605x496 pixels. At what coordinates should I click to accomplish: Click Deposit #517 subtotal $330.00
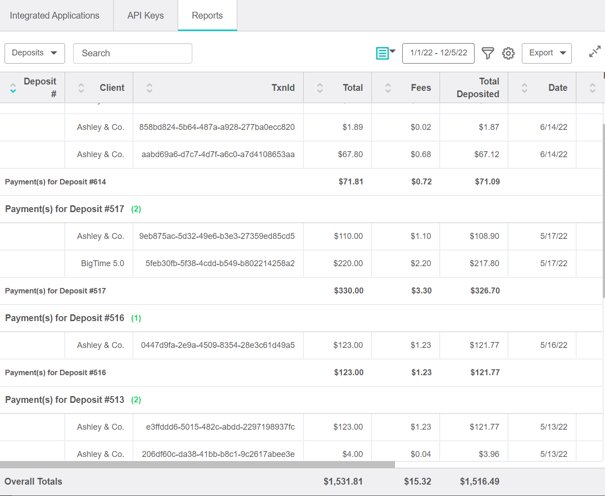(349, 291)
